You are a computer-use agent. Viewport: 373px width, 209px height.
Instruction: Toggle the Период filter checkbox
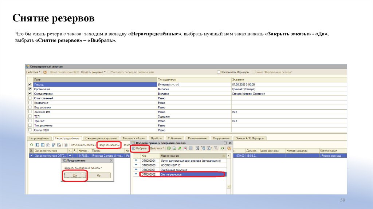click(x=30, y=84)
